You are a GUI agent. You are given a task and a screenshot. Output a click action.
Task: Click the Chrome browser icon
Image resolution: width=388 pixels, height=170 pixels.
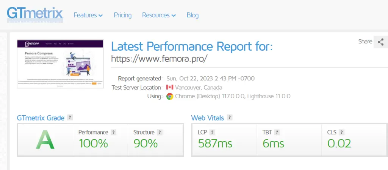click(170, 96)
